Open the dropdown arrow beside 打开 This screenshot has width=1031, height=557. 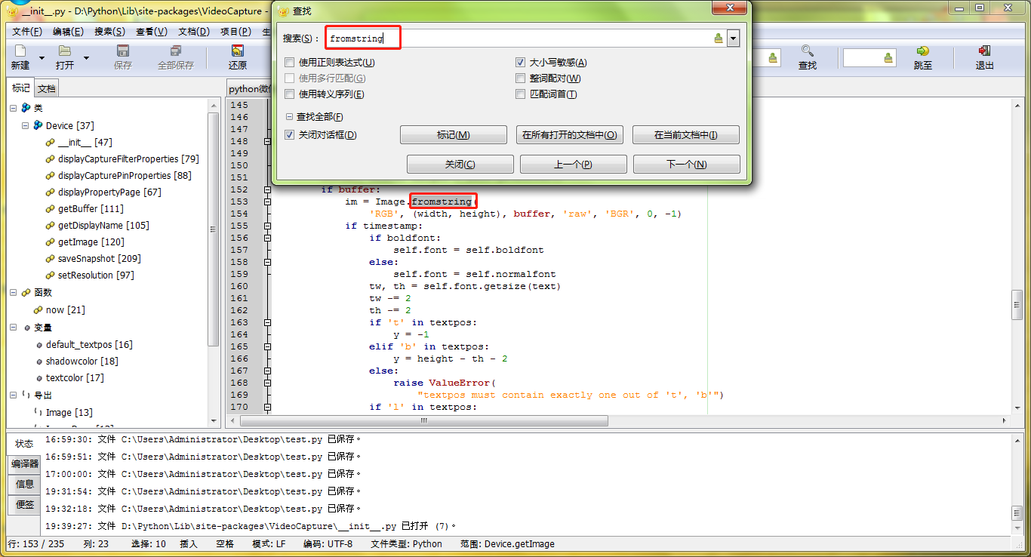tap(86, 58)
